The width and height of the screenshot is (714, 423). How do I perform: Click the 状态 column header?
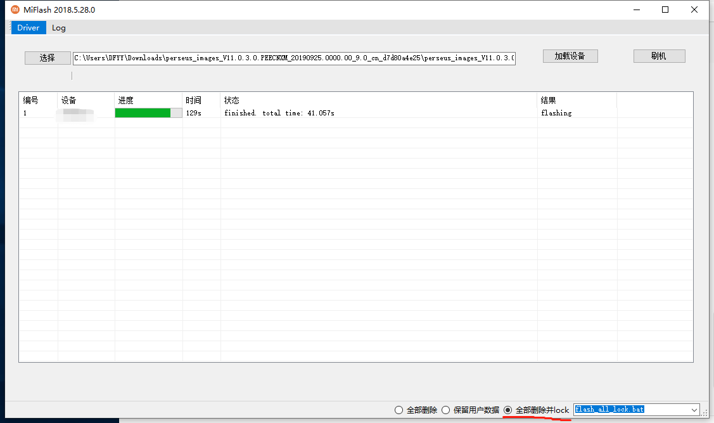(378, 100)
